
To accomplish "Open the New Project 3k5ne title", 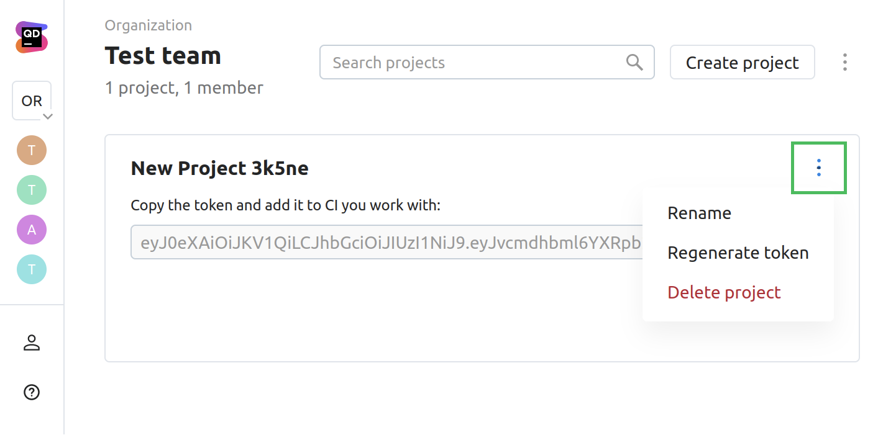I will [219, 168].
